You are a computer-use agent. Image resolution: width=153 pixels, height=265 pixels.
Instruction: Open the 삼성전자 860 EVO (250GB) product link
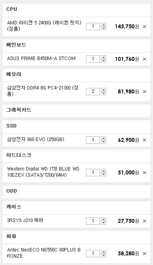coord(36,139)
